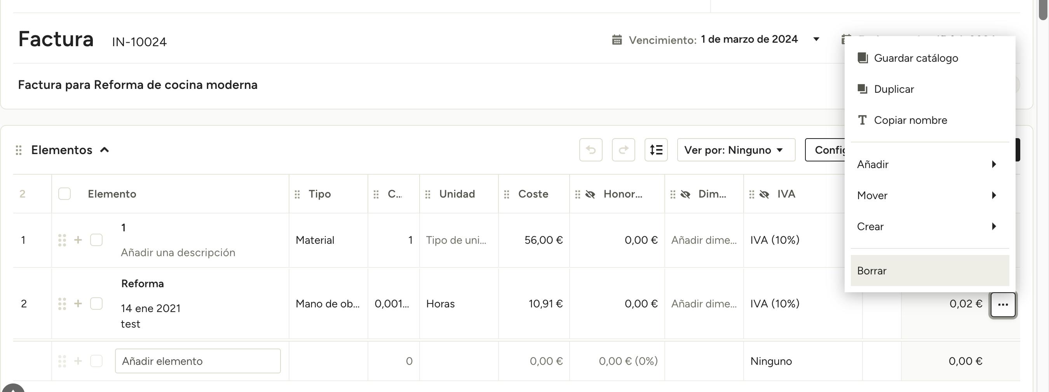
Task: Click Guardar catálogo option
Action: (x=915, y=58)
